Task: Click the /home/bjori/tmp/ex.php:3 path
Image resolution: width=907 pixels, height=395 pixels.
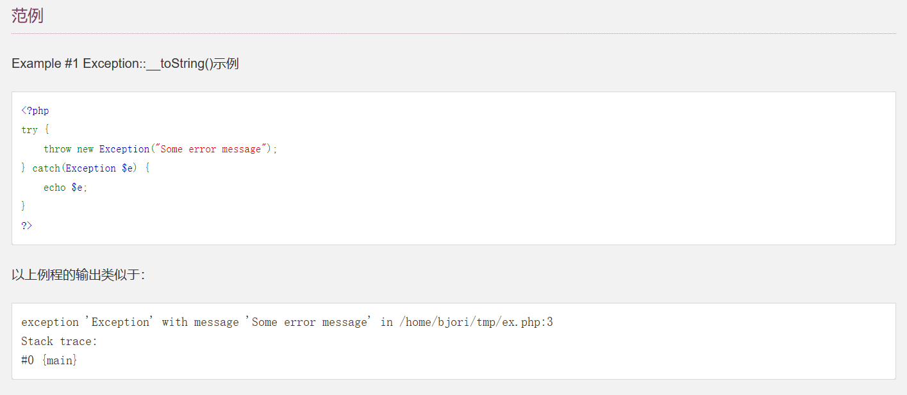Action: pos(476,322)
